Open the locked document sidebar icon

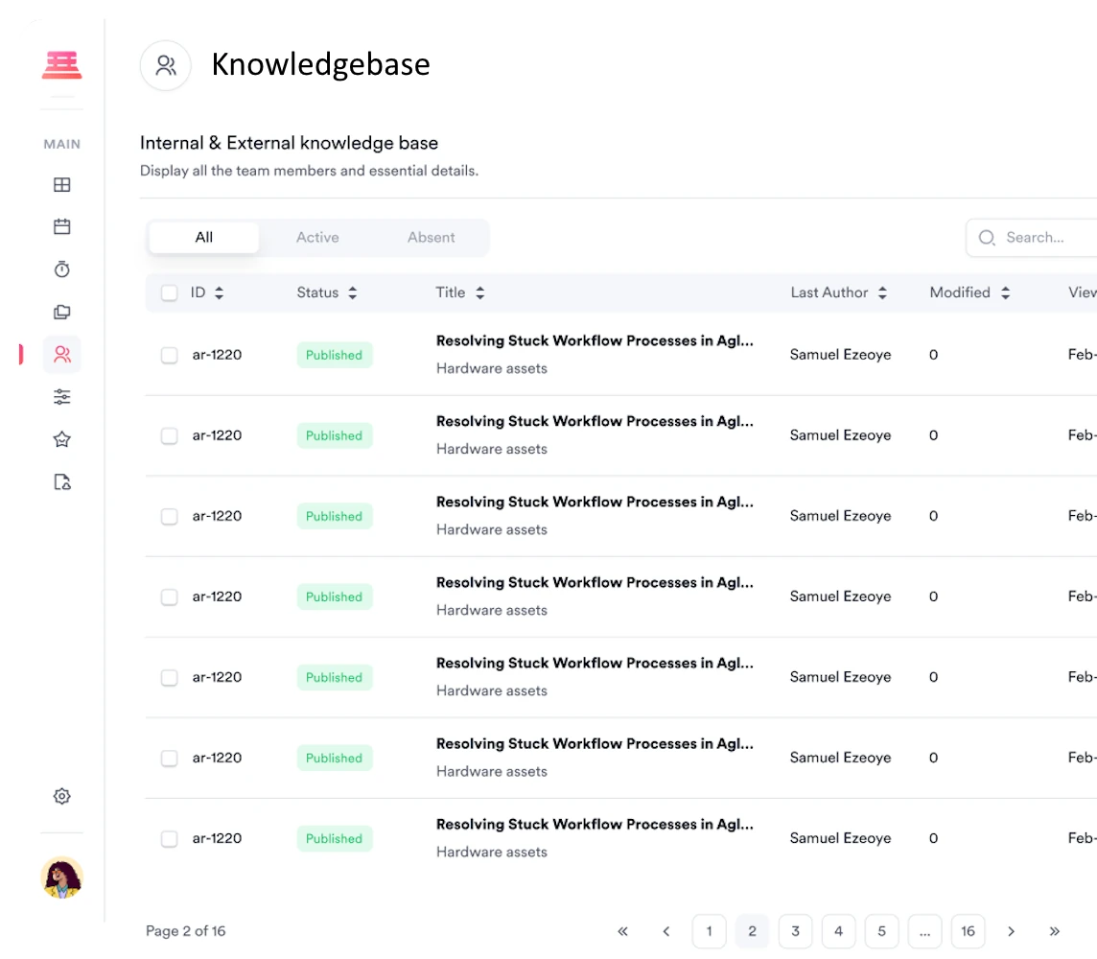click(x=62, y=481)
